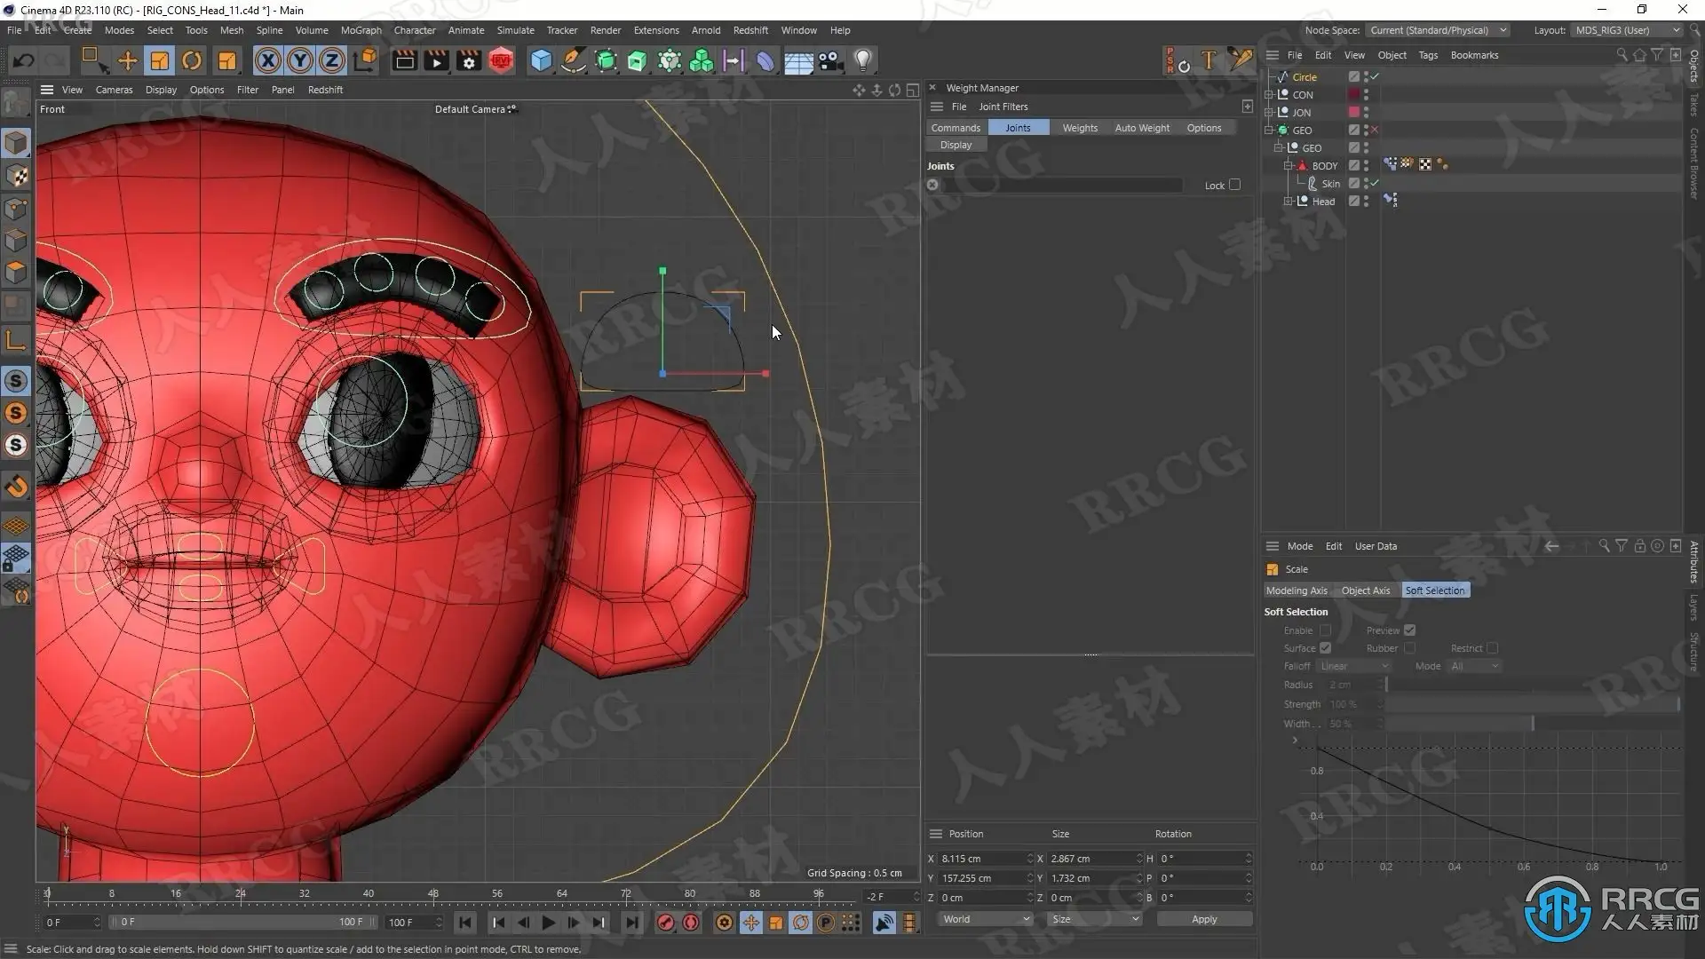Switch to the Weights tab

tap(1080, 128)
